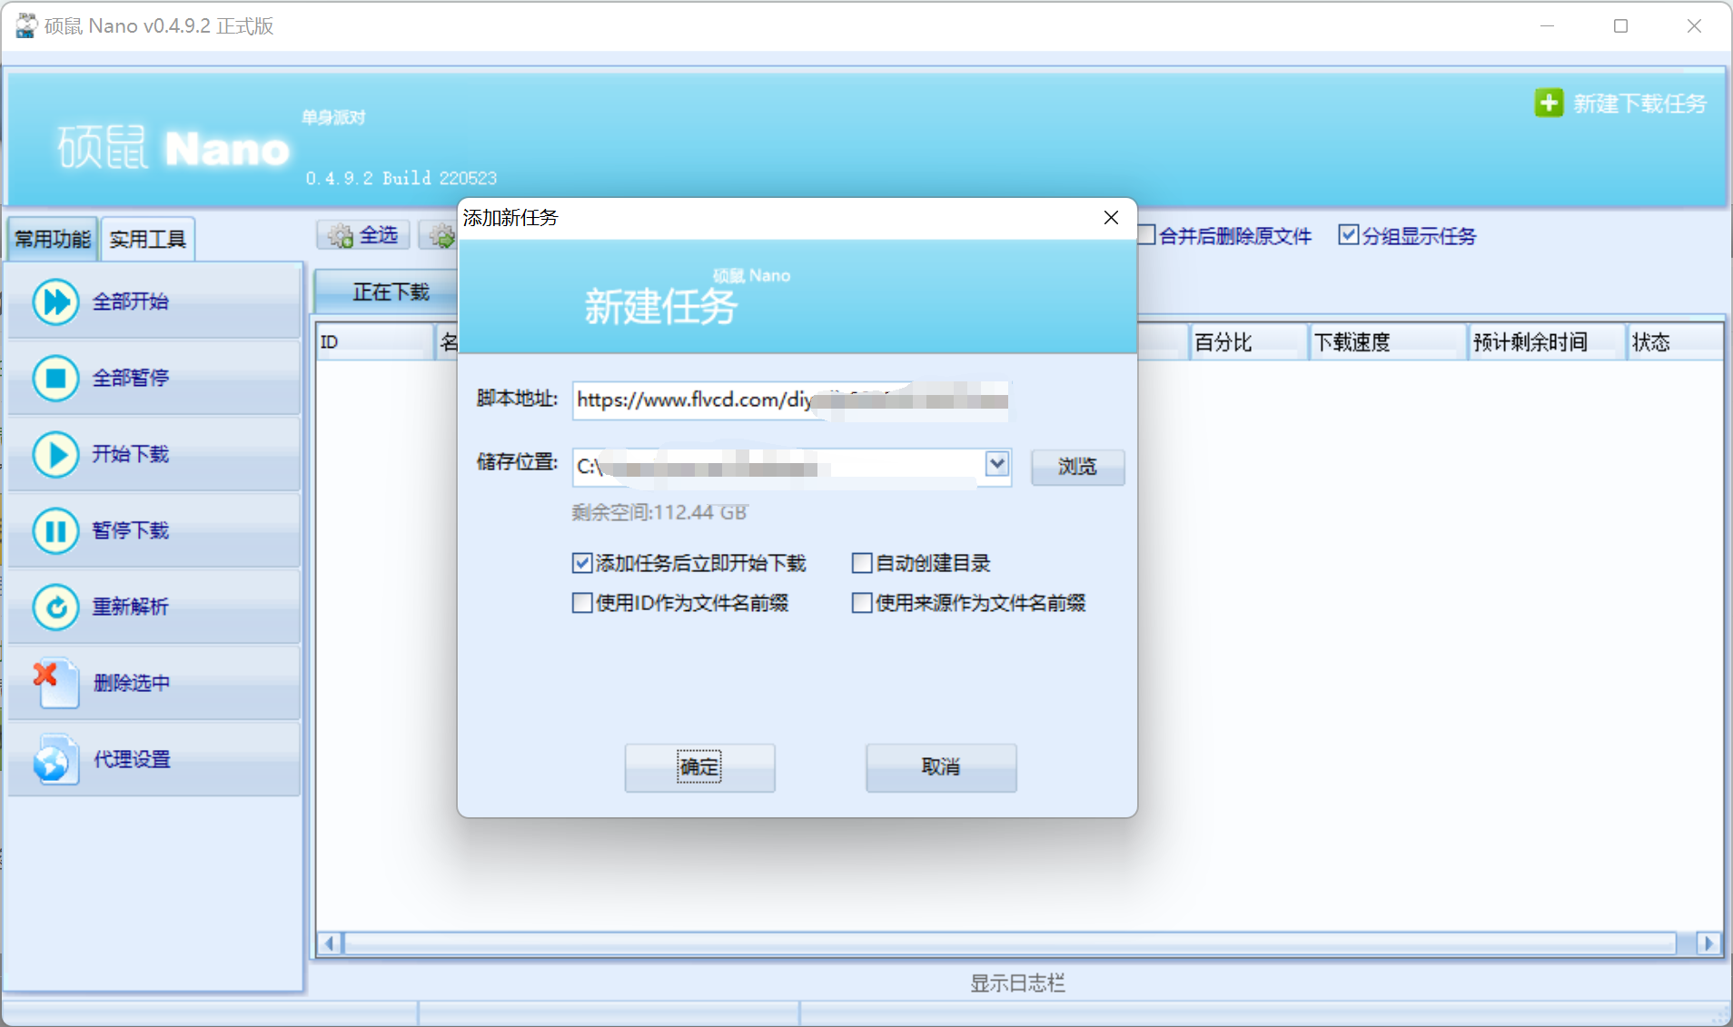1733x1027 pixels.
Task: Click 代理设置 label in sidebar
Action: 132,759
